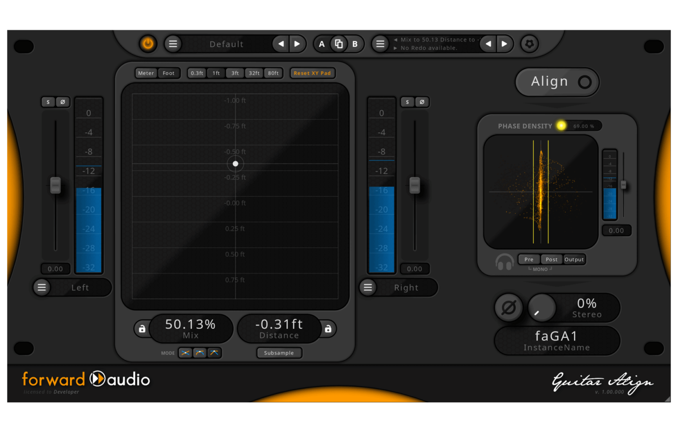
Task: Open the preset menu next to Default
Action: [173, 44]
